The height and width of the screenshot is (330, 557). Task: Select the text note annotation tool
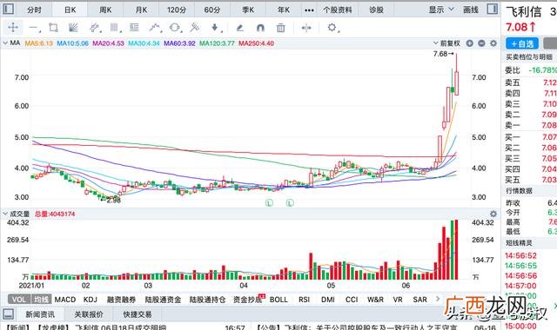pyautogui.click(x=134, y=28)
